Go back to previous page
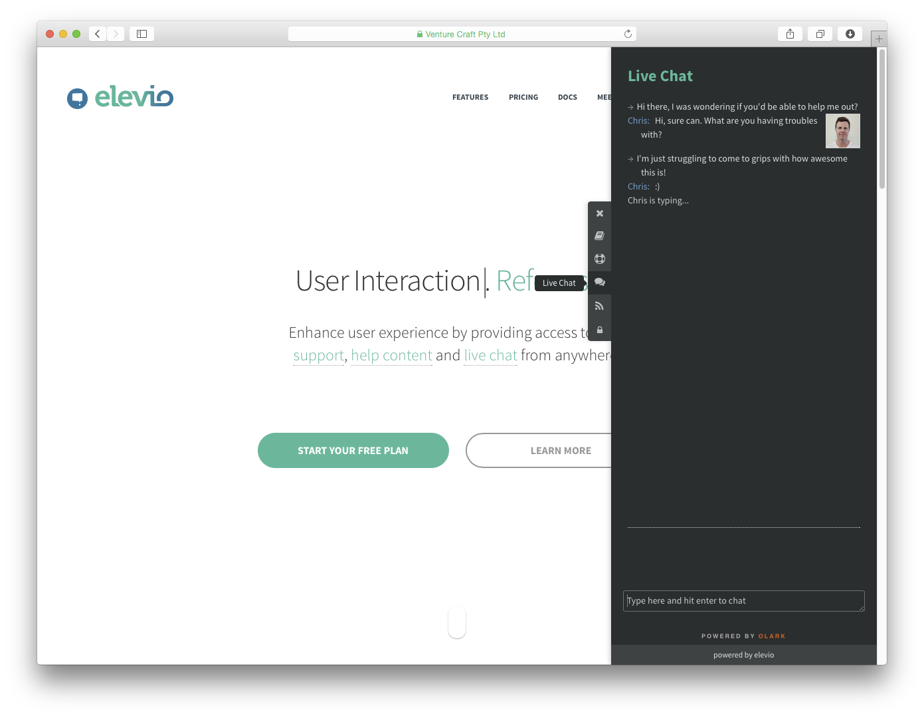 (98, 34)
